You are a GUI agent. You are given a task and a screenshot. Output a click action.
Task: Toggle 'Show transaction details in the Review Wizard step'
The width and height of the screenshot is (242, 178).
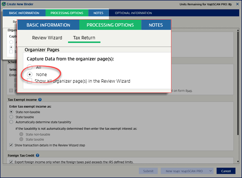[12, 145]
